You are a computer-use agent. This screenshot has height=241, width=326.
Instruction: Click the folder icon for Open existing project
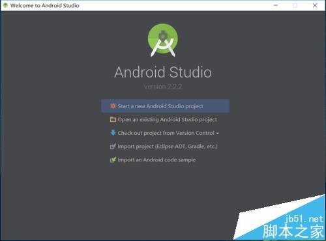click(113, 120)
